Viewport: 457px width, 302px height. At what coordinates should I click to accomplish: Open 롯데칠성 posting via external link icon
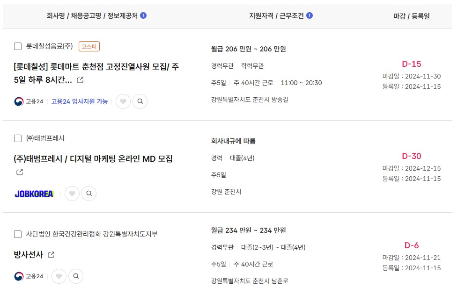pyautogui.click(x=80, y=80)
